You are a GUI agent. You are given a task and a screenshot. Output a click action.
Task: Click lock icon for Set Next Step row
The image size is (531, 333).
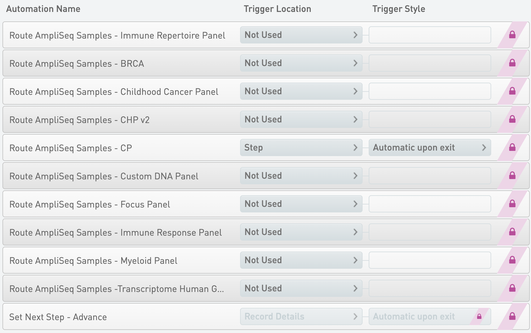(x=512, y=316)
